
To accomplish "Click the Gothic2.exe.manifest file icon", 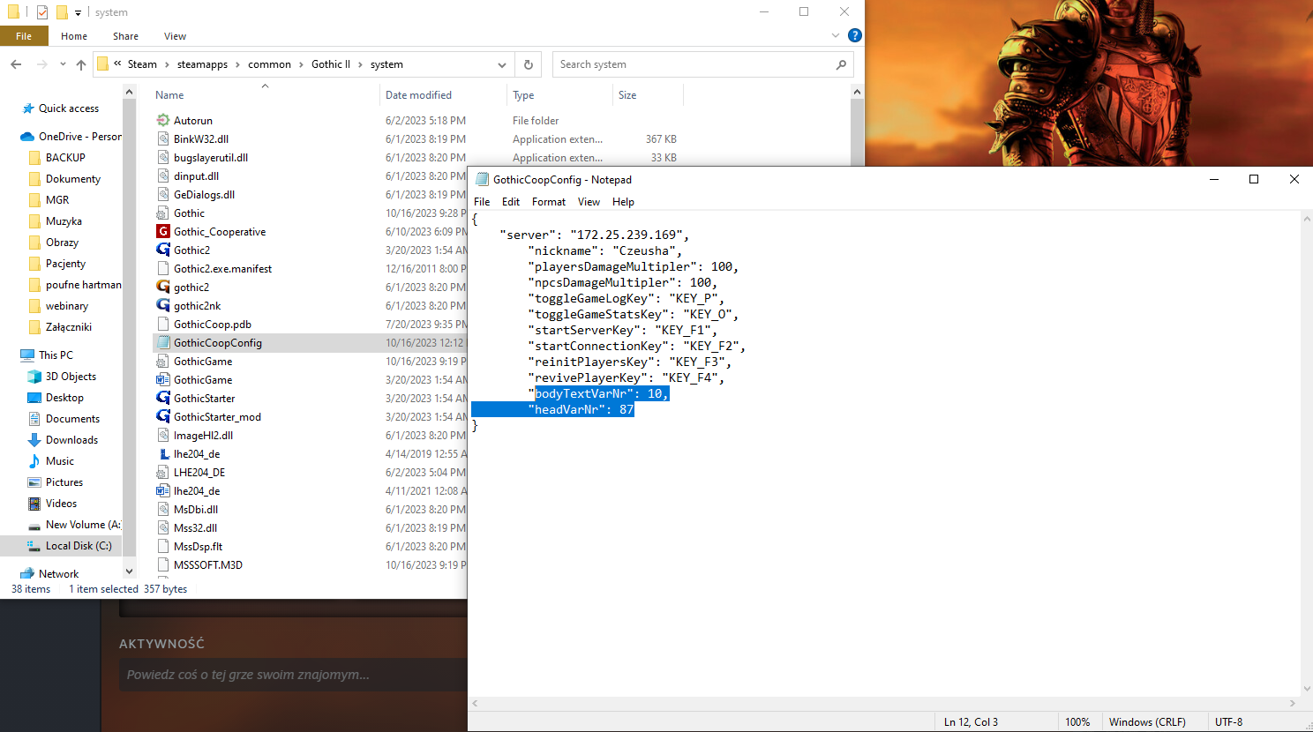I will (162, 268).
